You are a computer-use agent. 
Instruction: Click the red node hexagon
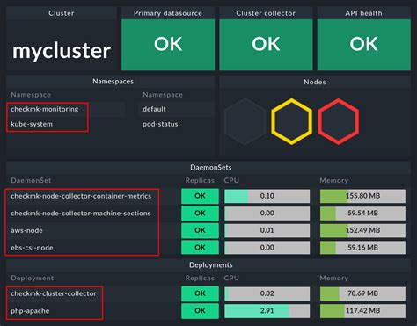339,121
